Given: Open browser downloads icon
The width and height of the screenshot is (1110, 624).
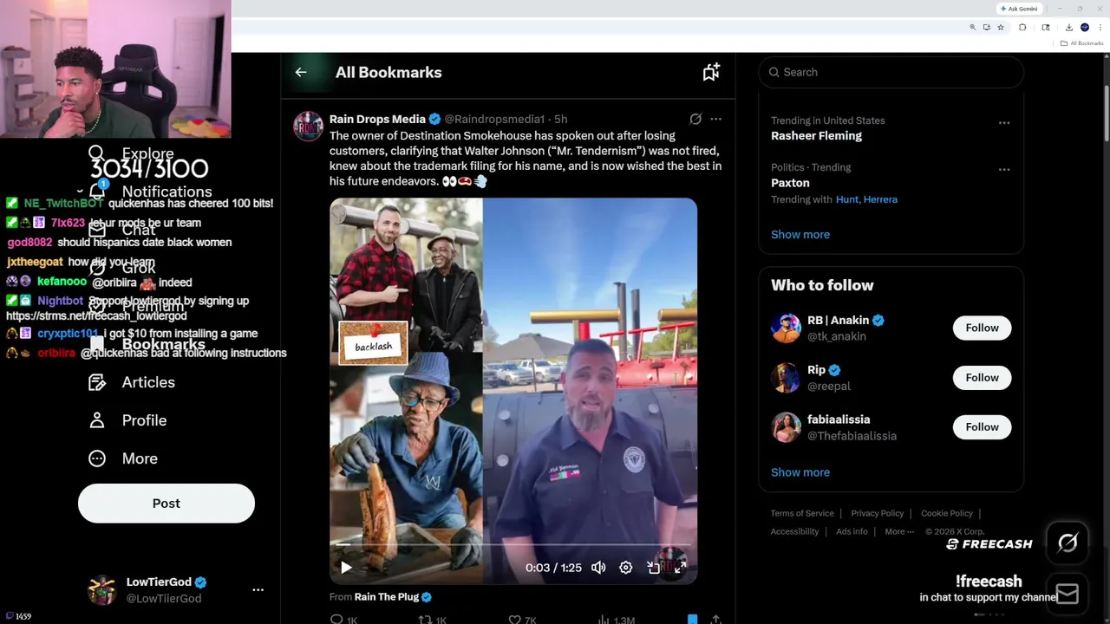Looking at the screenshot, I should (1068, 28).
